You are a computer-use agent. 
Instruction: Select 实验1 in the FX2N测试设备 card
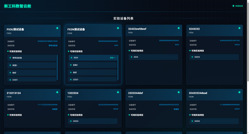click(92, 65)
